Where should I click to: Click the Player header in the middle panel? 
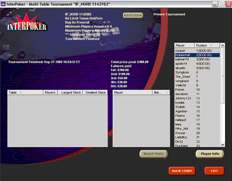point(132,93)
